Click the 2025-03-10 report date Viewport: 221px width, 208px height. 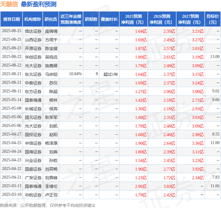click(x=12, y=194)
